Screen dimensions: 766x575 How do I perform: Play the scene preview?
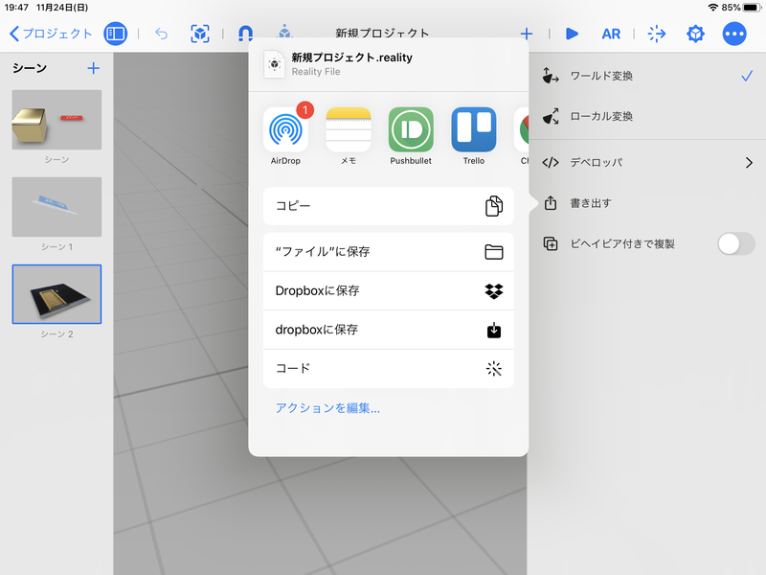click(x=572, y=34)
